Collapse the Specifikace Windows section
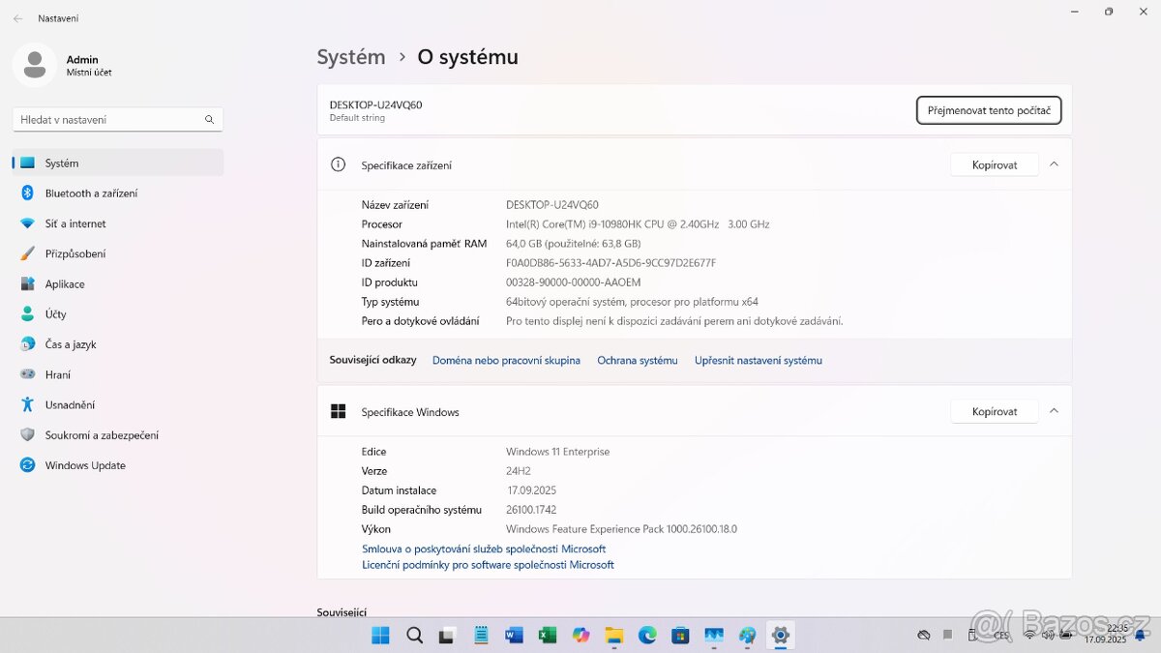Image resolution: width=1161 pixels, height=653 pixels. (x=1054, y=410)
